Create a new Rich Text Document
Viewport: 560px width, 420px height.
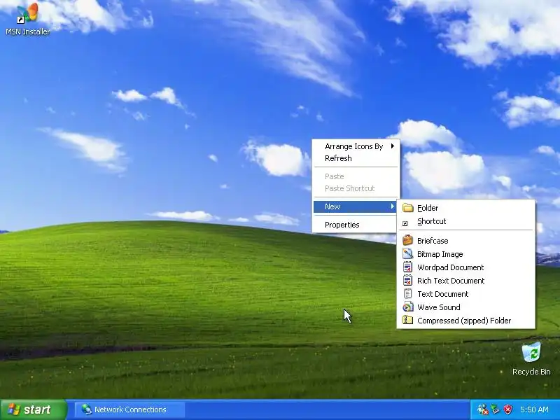coord(465,281)
